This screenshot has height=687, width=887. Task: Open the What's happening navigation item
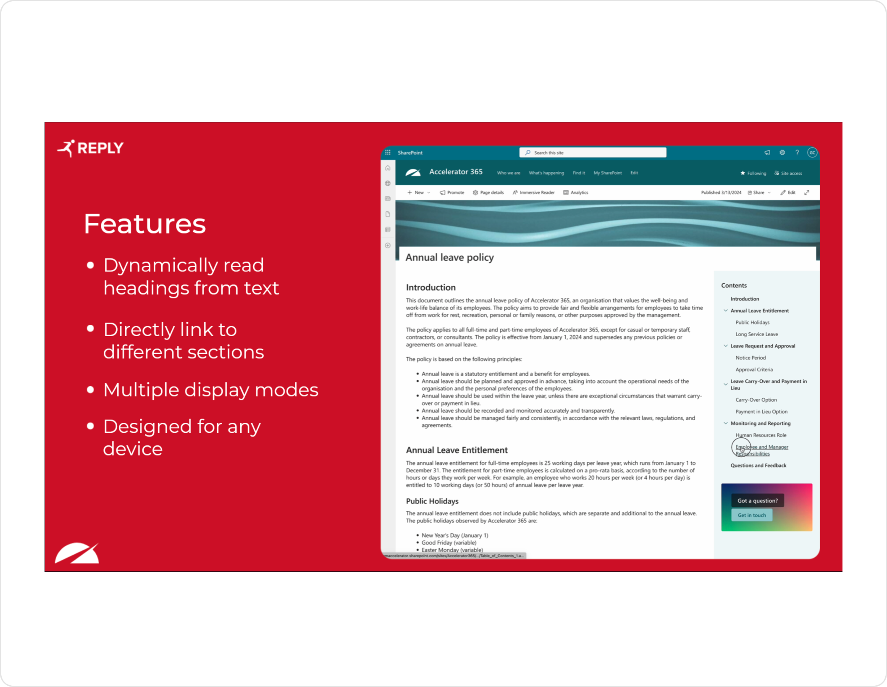546,173
